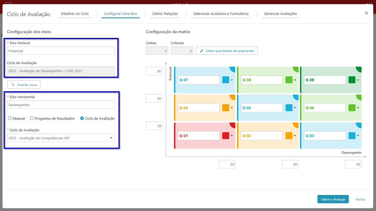This screenshot has height=211, width=376.
Task: Expand the color dropdown arrow for Q 01
Action: tap(232, 136)
